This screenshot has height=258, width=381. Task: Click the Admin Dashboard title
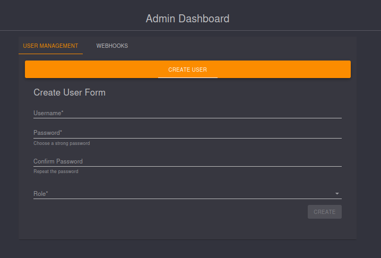187,19
